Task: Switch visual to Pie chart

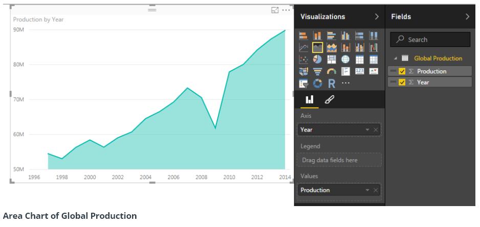Action: pyautogui.click(x=317, y=60)
